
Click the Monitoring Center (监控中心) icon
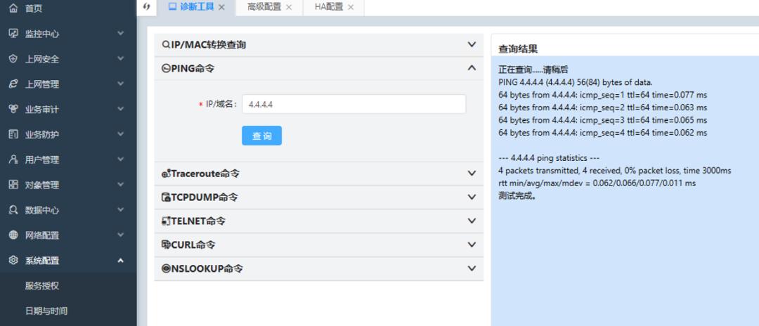click(13, 34)
